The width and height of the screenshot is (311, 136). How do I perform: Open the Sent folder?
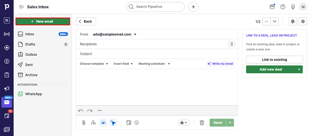pyautogui.click(x=43, y=65)
